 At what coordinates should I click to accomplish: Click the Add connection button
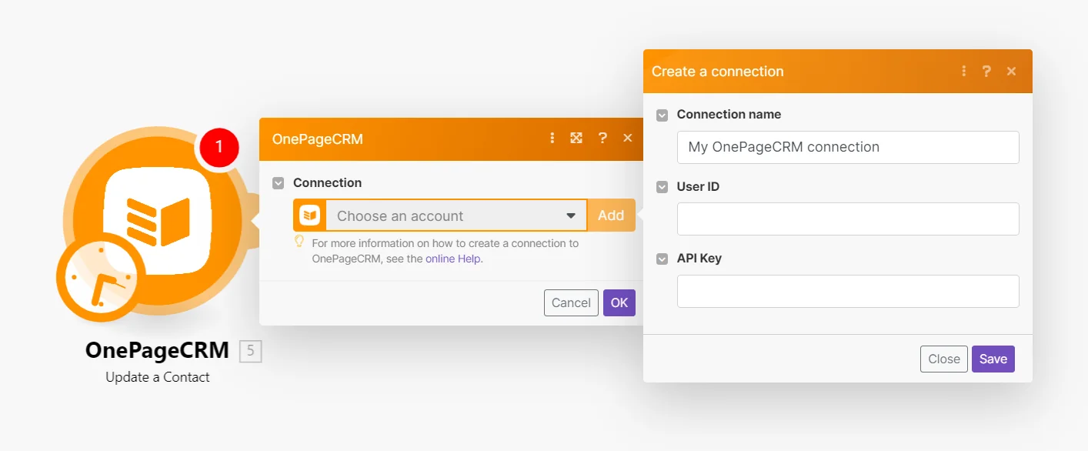click(611, 215)
